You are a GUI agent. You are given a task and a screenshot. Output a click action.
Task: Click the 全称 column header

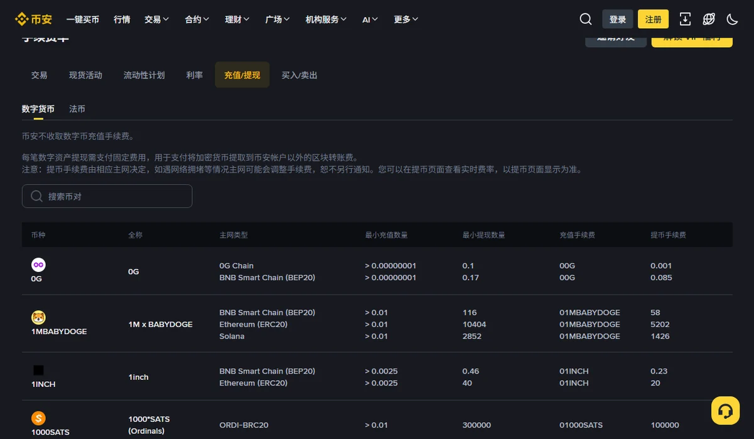coord(135,235)
